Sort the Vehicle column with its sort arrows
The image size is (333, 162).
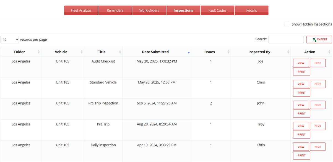tap(82, 52)
